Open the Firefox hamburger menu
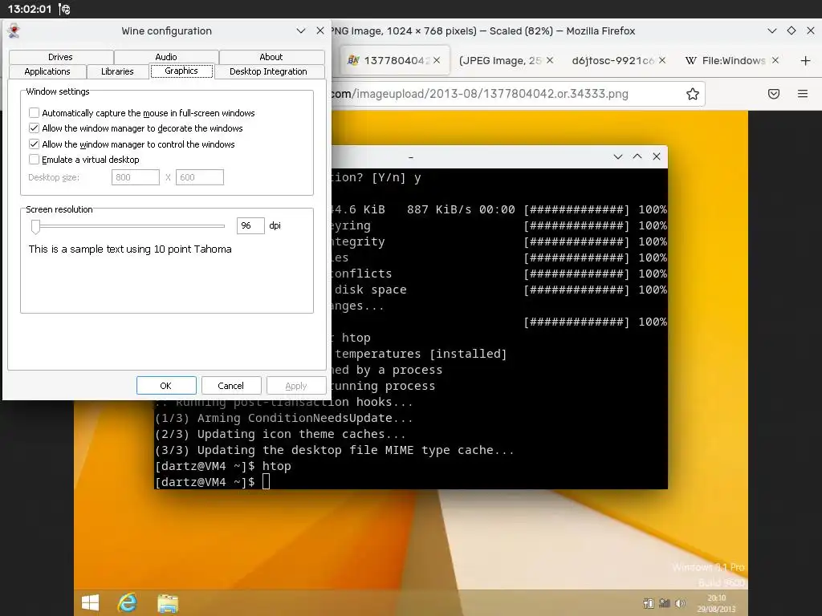Image resolution: width=822 pixels, height=616 pixels. [x=803, y=94]
